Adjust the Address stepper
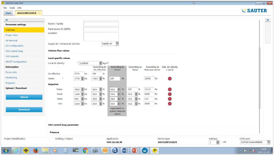This screenshot has height=155, width=274. click(x=218, y=142)
